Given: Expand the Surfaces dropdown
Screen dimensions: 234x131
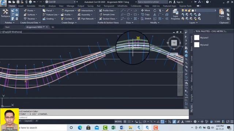Looking at the screenshot, I should (37, 15).
